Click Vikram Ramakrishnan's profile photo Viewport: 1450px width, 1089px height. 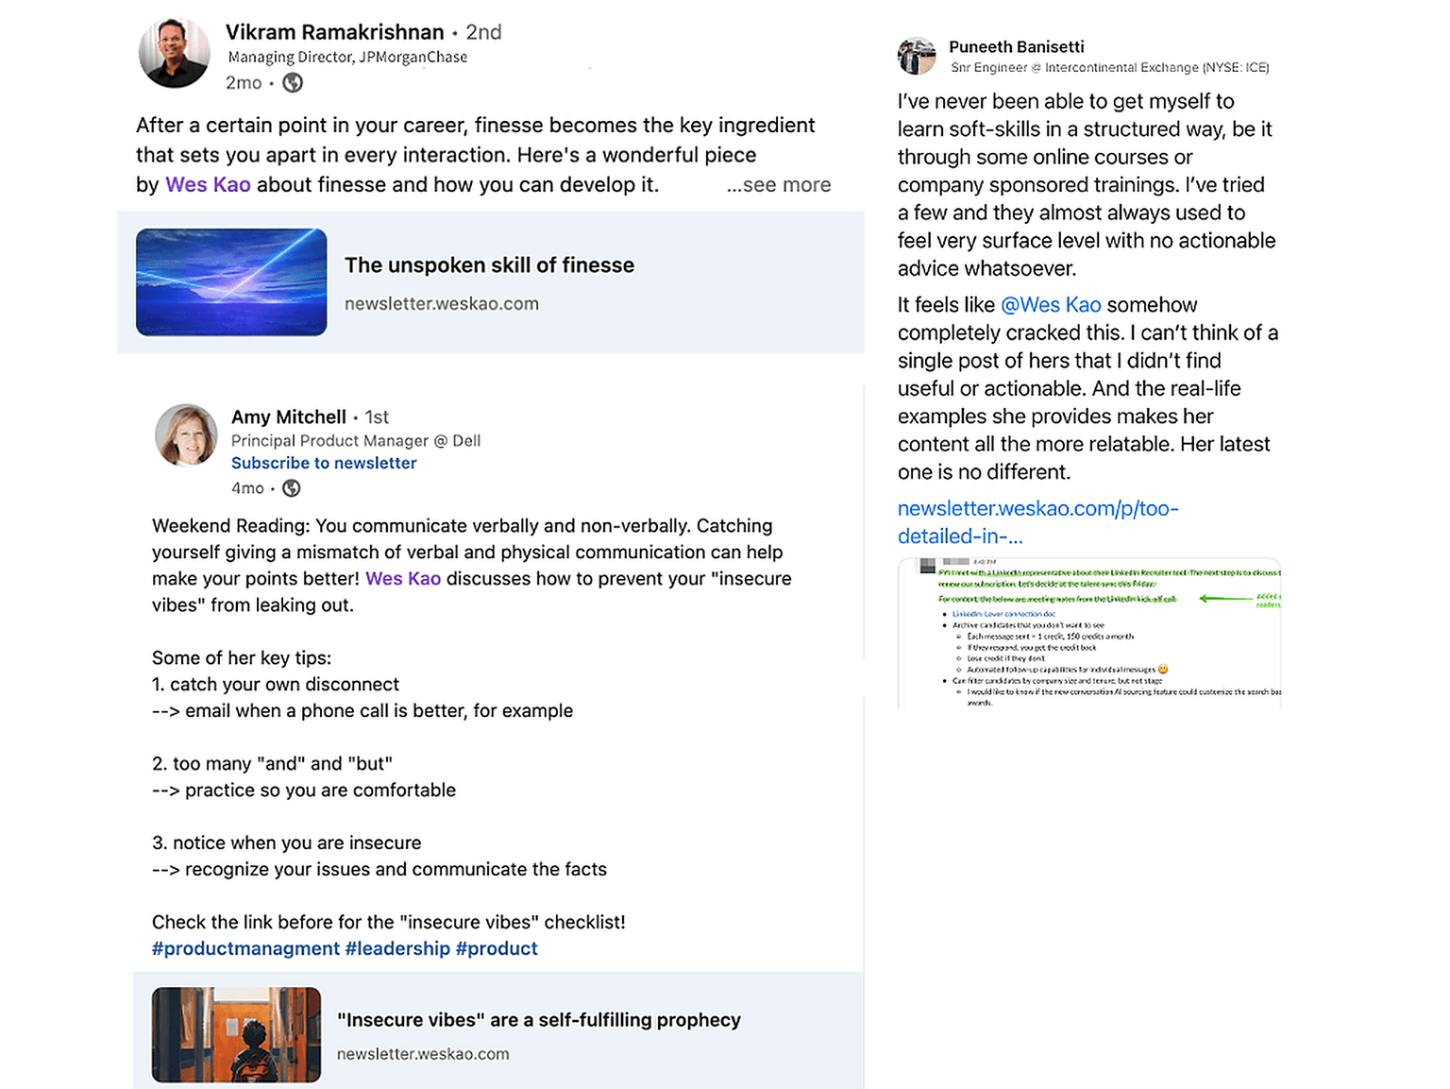tap(175, 53)
